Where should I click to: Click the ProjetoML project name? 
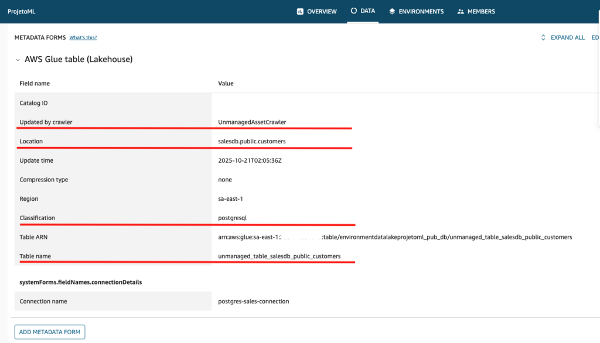tap(21, 11)
